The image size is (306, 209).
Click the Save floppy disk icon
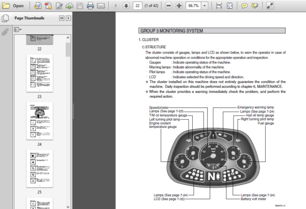pos(80,6)
